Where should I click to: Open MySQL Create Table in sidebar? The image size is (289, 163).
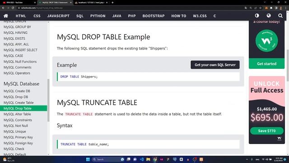19,103
